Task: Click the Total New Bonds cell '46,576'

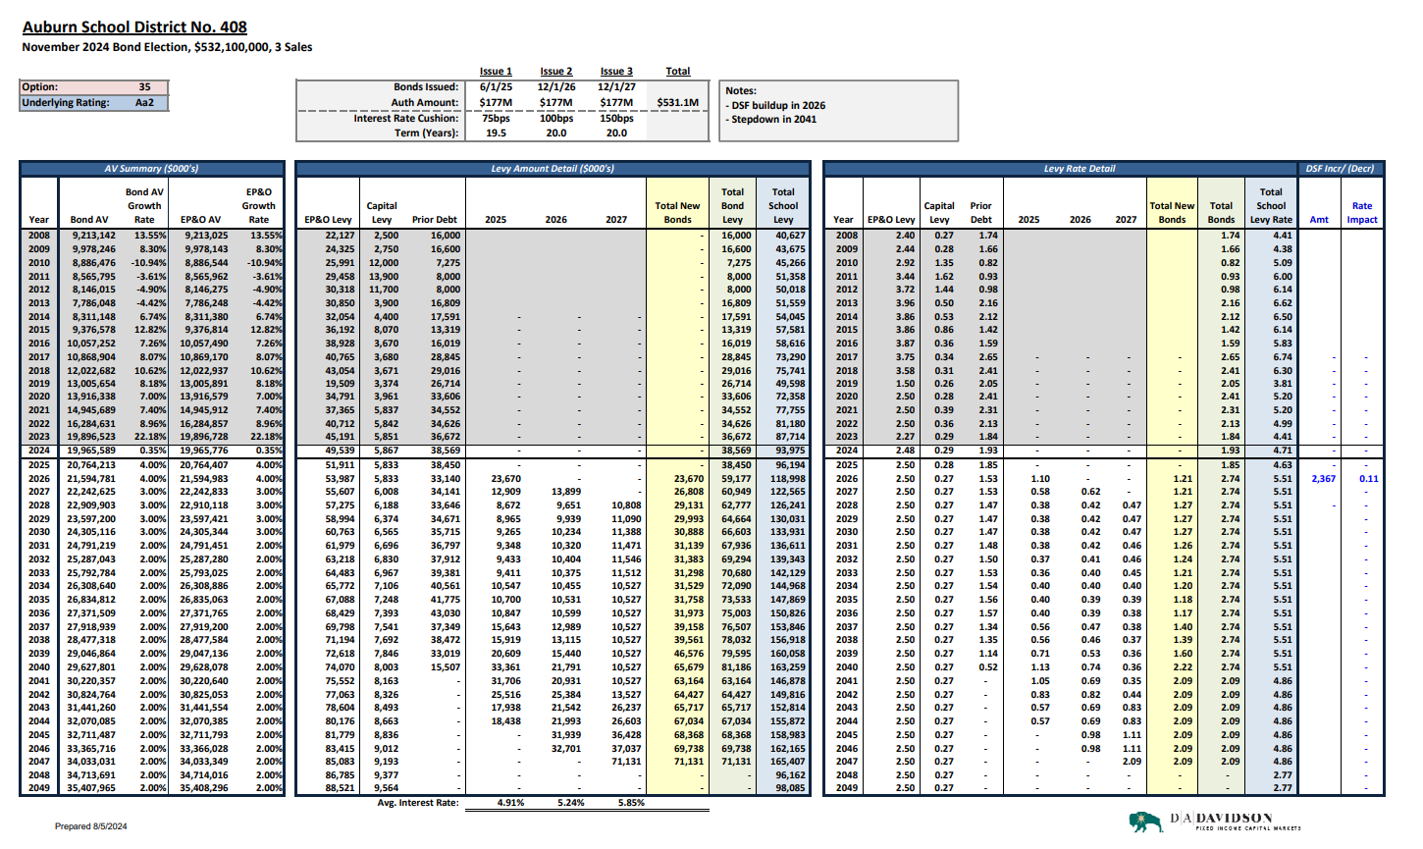Action: click(689, 654)
